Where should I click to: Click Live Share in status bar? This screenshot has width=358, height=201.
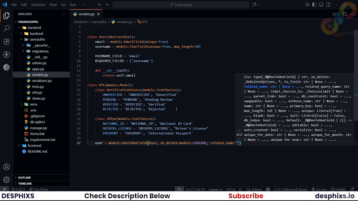38,189
